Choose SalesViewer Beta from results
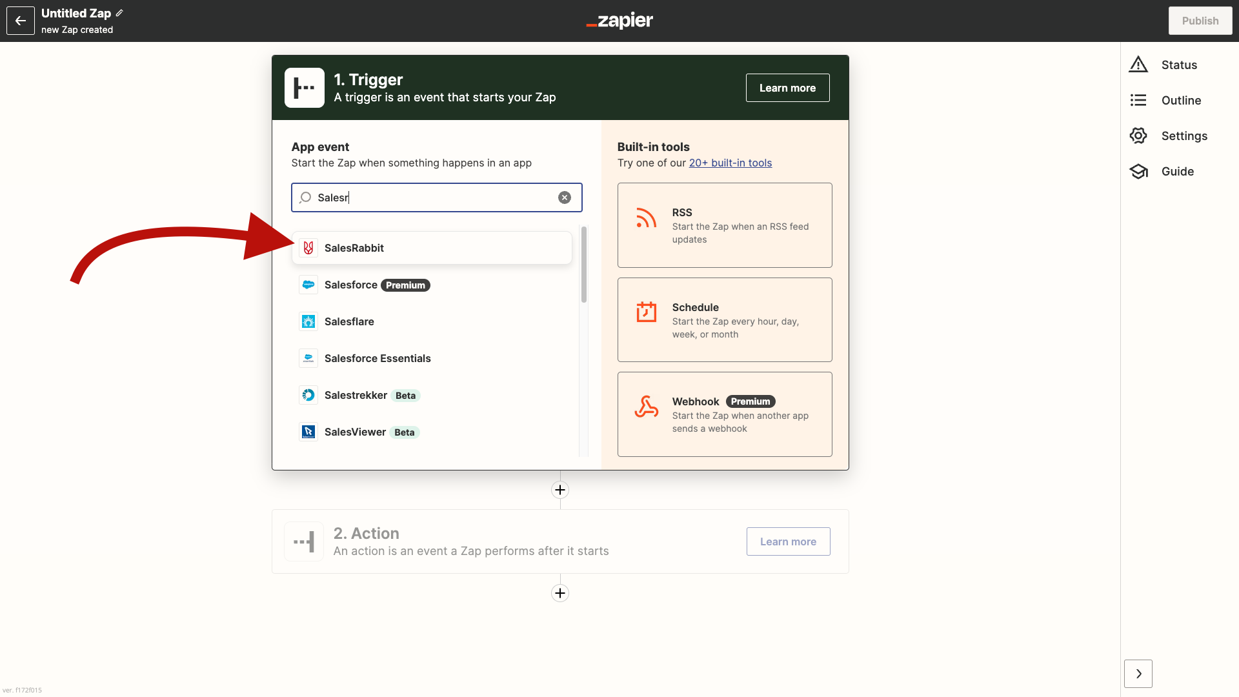1239x697 pixels. point(432,432)
